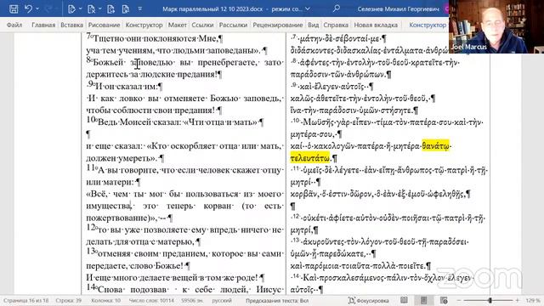Open the Ссылки ribbon tab
The width and height of the screenshot is (544, 306).
[x=202, y=25]
